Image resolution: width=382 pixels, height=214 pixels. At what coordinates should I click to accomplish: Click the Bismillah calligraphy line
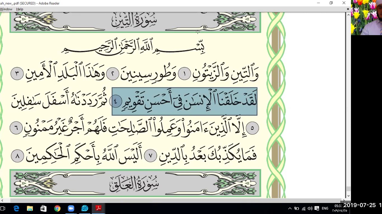[133, 46]
